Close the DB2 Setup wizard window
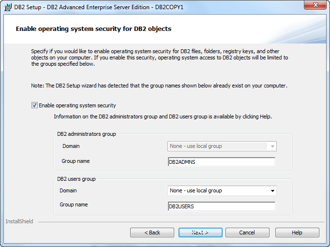This screenshot has height=247, width=330. 315,5
